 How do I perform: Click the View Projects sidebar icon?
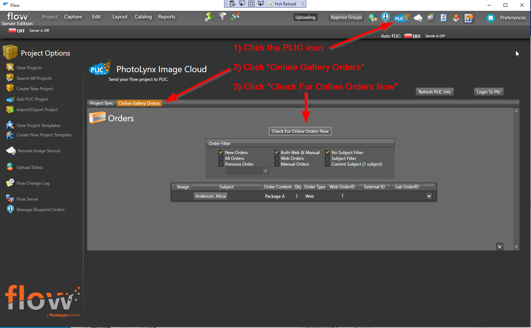coord(10,67)
